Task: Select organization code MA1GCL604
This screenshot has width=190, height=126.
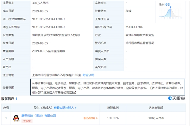Action: (x=134, y=27)
